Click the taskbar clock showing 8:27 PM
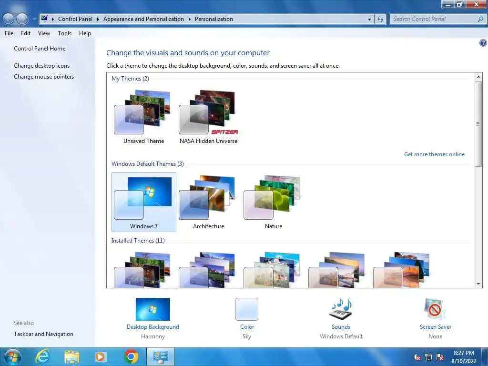Image resolution: width=488 pixels, height=366 pixels. pyautogui.click(x=464, y=357)
